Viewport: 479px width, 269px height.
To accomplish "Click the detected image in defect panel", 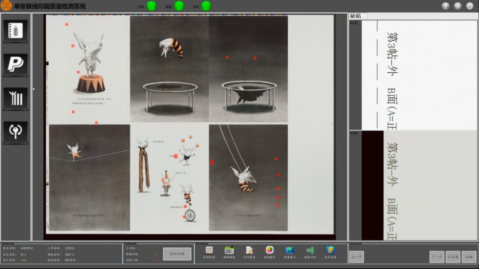I will 419,186.
